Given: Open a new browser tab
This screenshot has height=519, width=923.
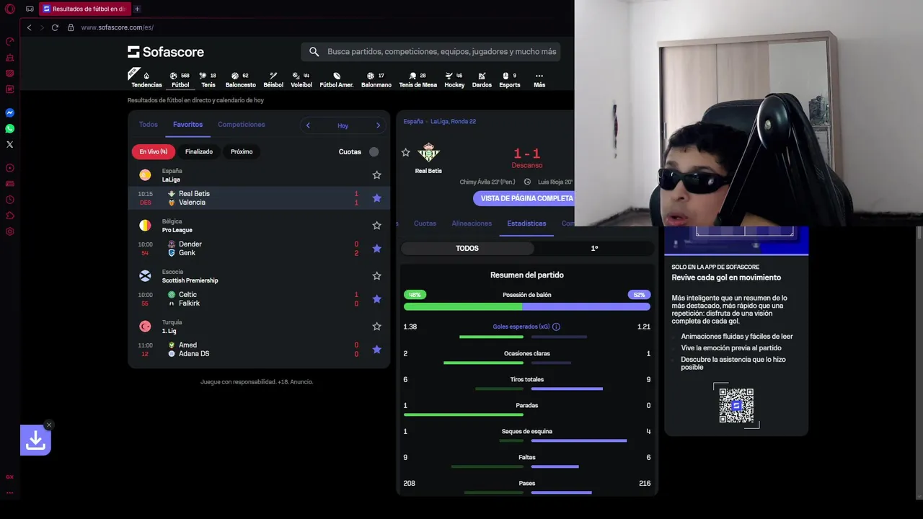Looking at the screenshot, I should click(x=137, y=9).
